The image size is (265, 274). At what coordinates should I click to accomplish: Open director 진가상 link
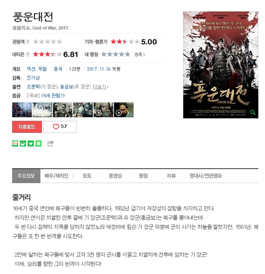33,78
